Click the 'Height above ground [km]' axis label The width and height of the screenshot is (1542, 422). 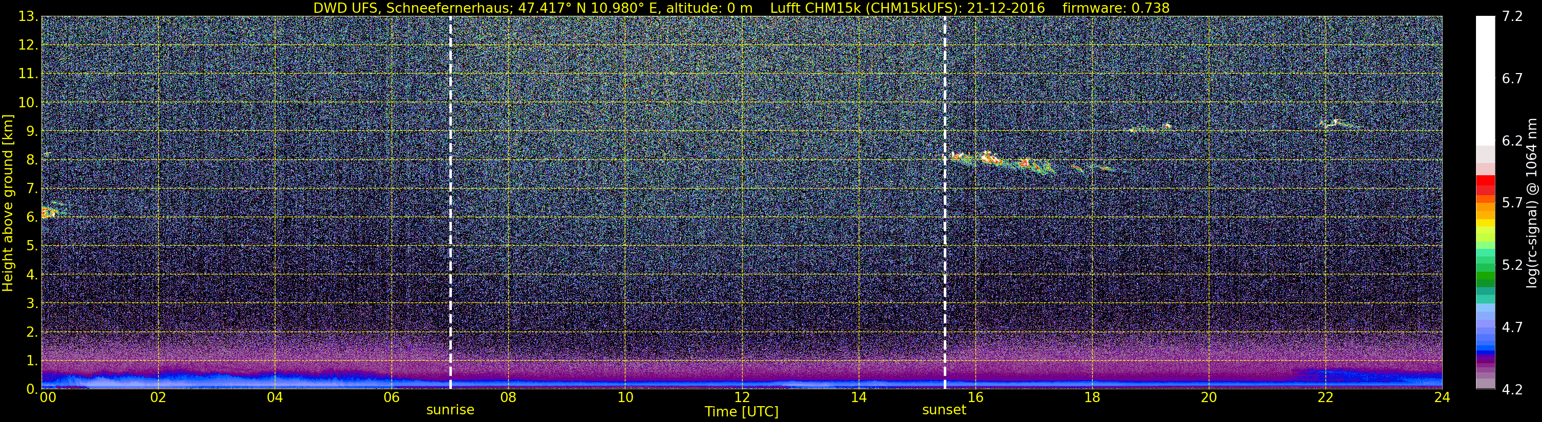(x=8, y=203)
